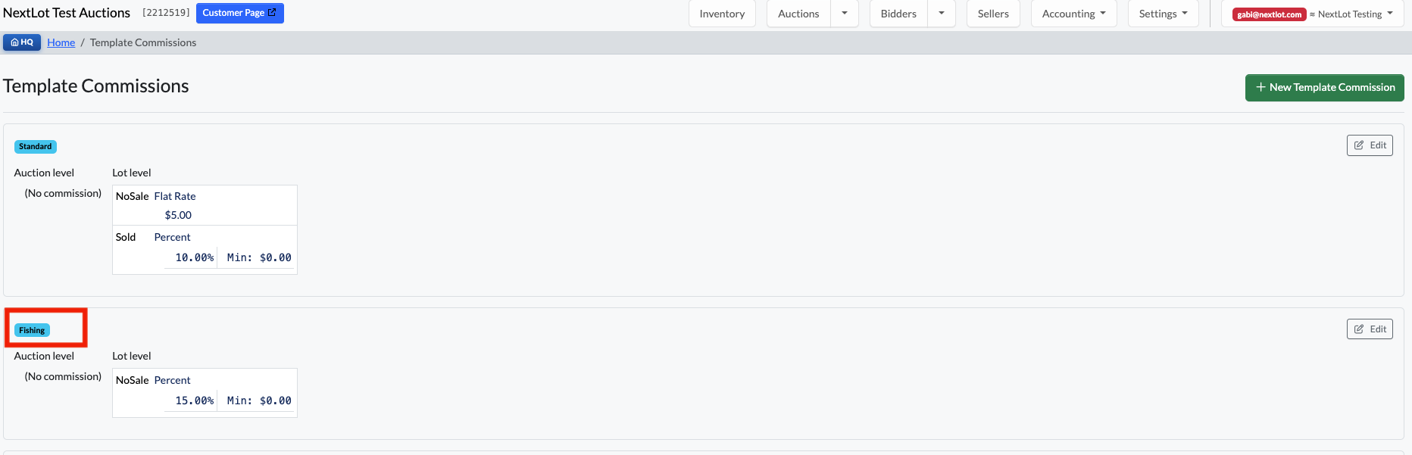Expand the Accounting dropdown
Screen dimensions: 1412x455
1073,14
